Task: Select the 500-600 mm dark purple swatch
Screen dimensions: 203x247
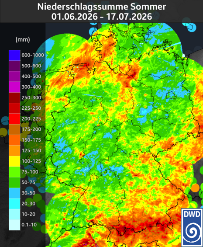Action: (14, 66)
